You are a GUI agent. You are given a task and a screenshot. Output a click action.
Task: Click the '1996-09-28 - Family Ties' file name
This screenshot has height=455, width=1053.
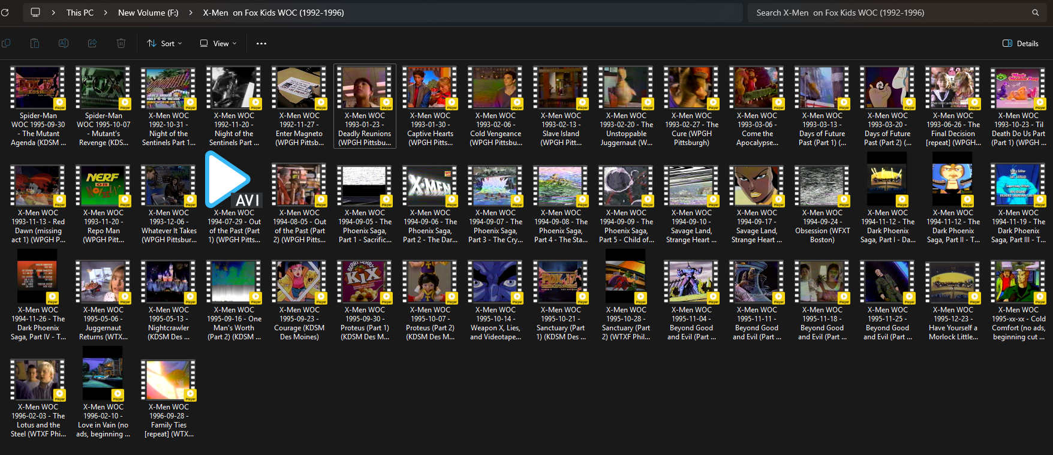(x=169, y=421)
